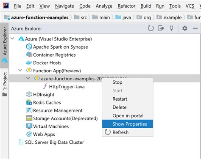This screenshot has width=201, height=159.
Task: Click the Apache Spark on Synapse icon
Action: [29, 47]
